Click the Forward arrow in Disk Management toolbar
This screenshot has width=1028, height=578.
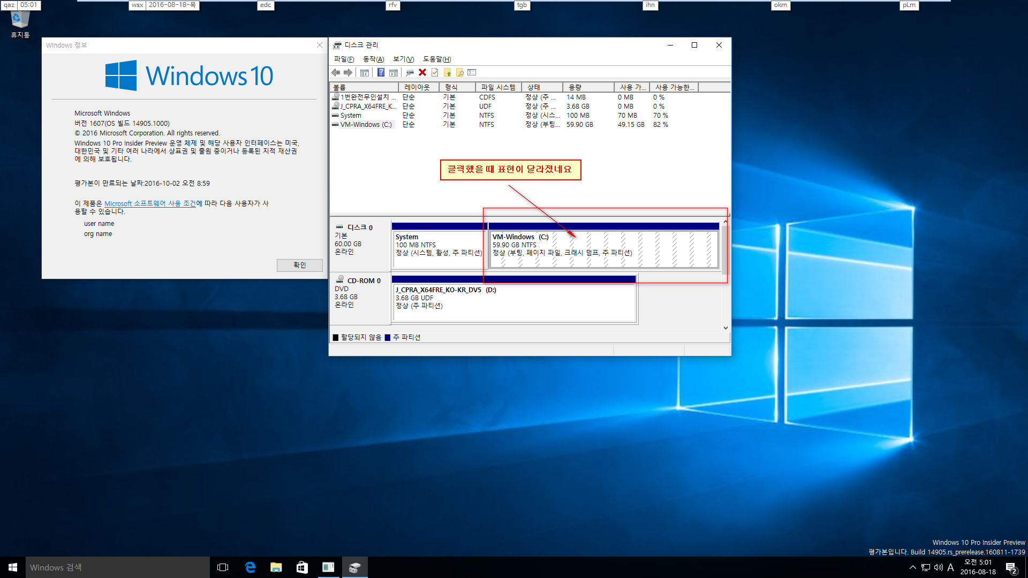pos(348,73)
